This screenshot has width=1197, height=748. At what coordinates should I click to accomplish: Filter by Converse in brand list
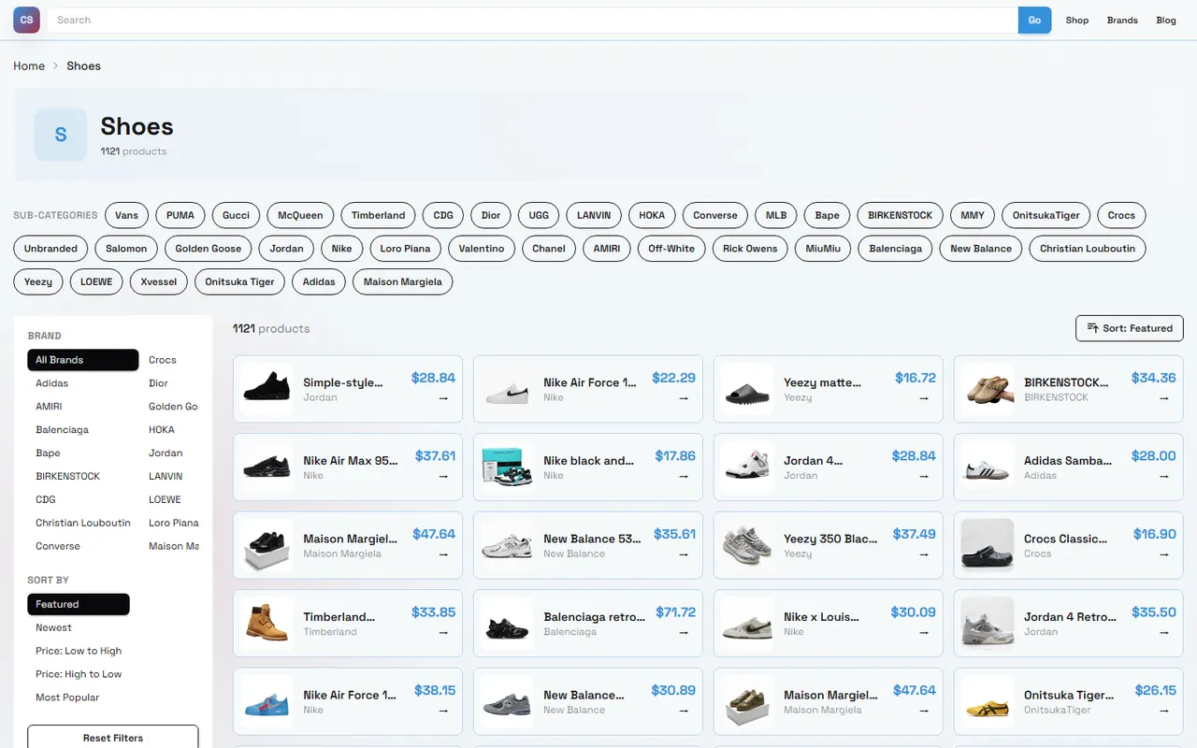pos(83,546)
